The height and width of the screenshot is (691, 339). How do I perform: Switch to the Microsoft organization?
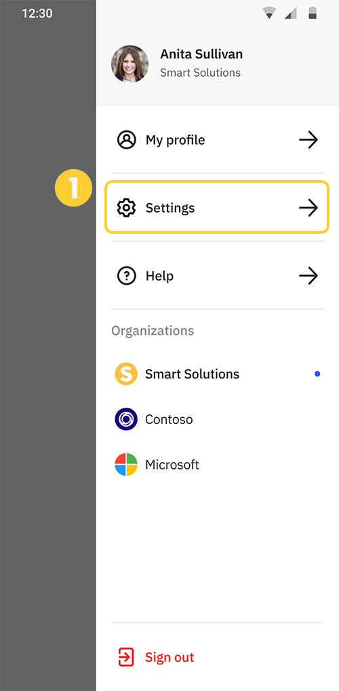217,465
